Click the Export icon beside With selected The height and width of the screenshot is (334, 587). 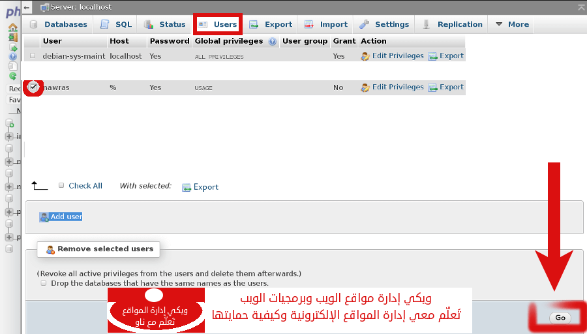point(187,187)
